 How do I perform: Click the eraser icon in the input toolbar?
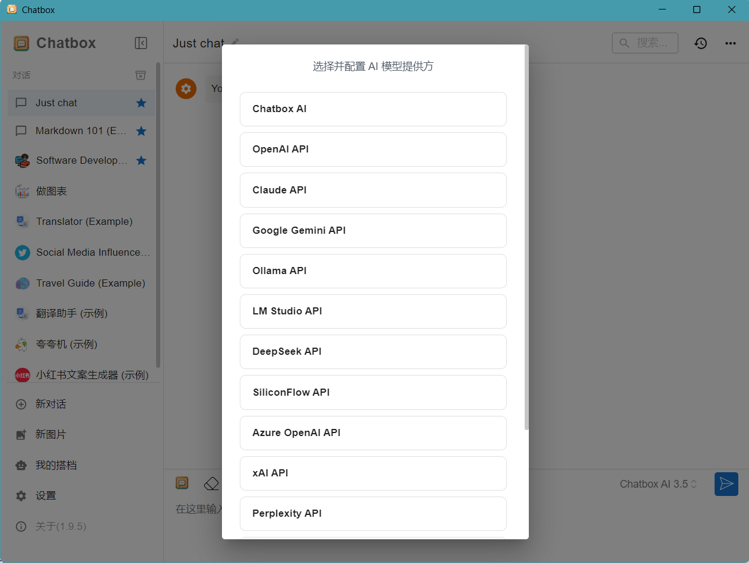211,484
